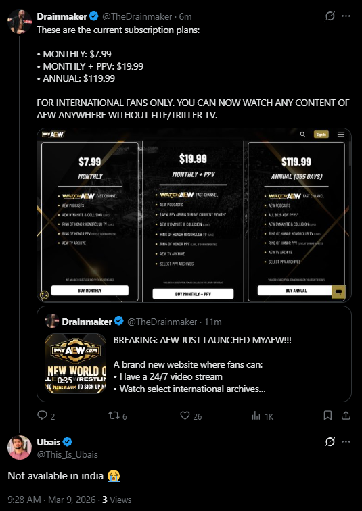The image size is (362, 511).
Task: Repost Drainmaker's subscription plans tweet
Action: [x=114, y=415]
